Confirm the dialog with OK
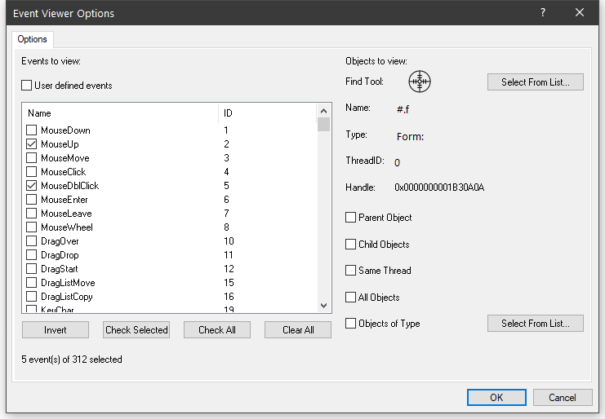The image size is (605, 419). click(x=496, y=398)
